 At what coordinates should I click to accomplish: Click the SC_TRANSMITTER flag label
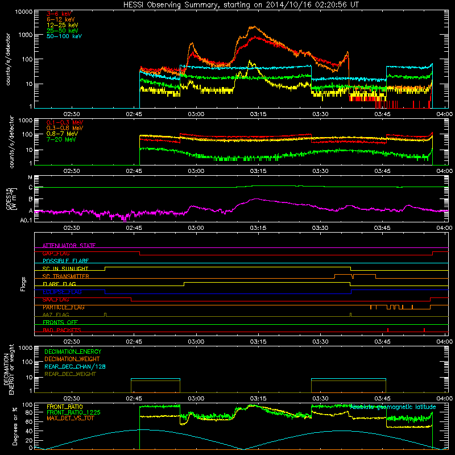tap(66, 276)
